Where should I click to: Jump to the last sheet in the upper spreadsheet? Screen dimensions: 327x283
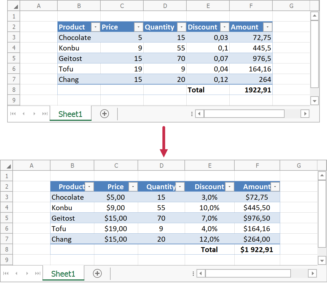coord(45,114)
